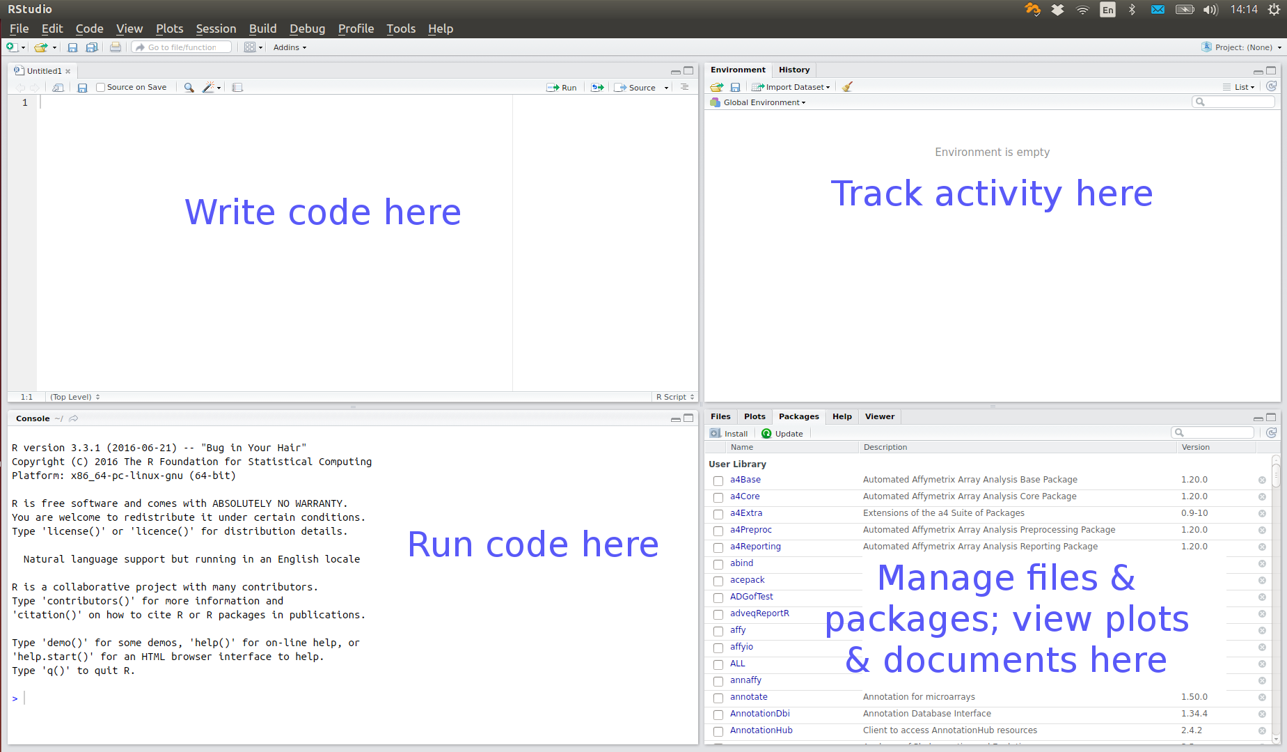Click the Re-run previous code icon
Screen dimensions: 1287x752
(x=597, y=88)
